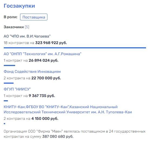This screenshot has height=141, width=149.
Task: Click the tiny blue bar under КНИТУ-Каи contracts
Action: pos(4,124)
